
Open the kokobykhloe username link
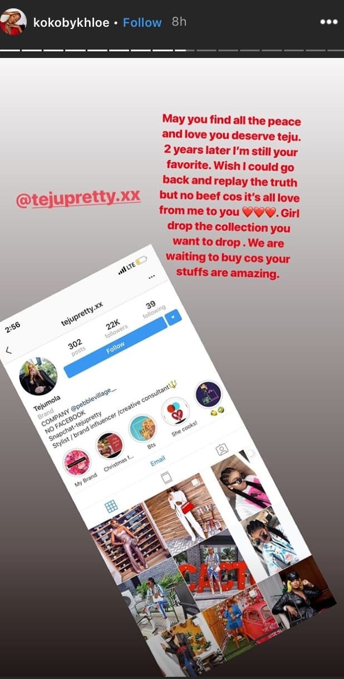click(x=71, y=23)
